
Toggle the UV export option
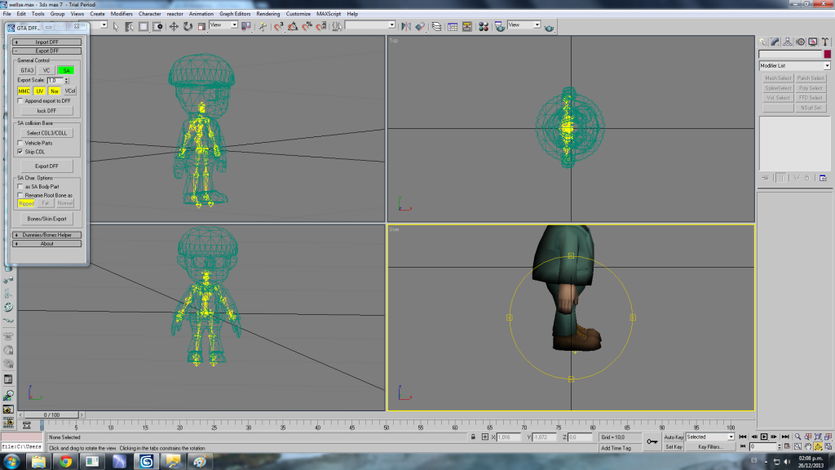coord(39,91)
